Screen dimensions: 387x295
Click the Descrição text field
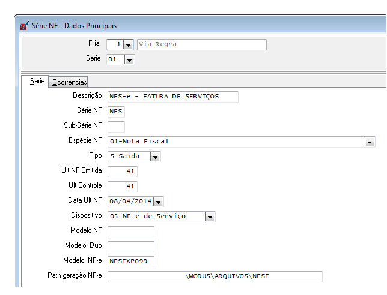tap(172, 97)
